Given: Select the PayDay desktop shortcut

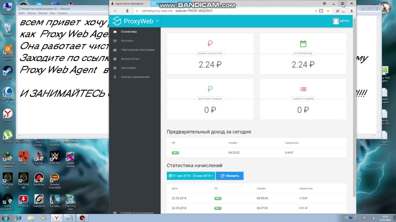Looking at the screenshot, I should 39,158.
